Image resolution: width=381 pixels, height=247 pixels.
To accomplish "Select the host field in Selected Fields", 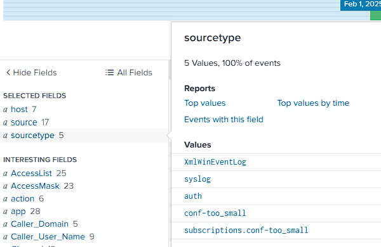I will [x=20, y=110].
